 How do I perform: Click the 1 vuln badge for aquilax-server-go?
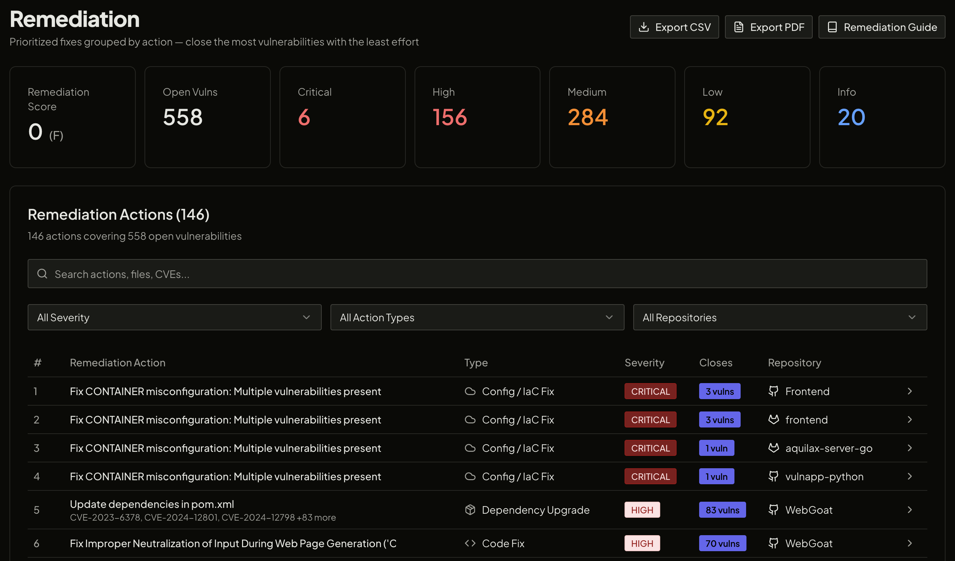(716, 448)
